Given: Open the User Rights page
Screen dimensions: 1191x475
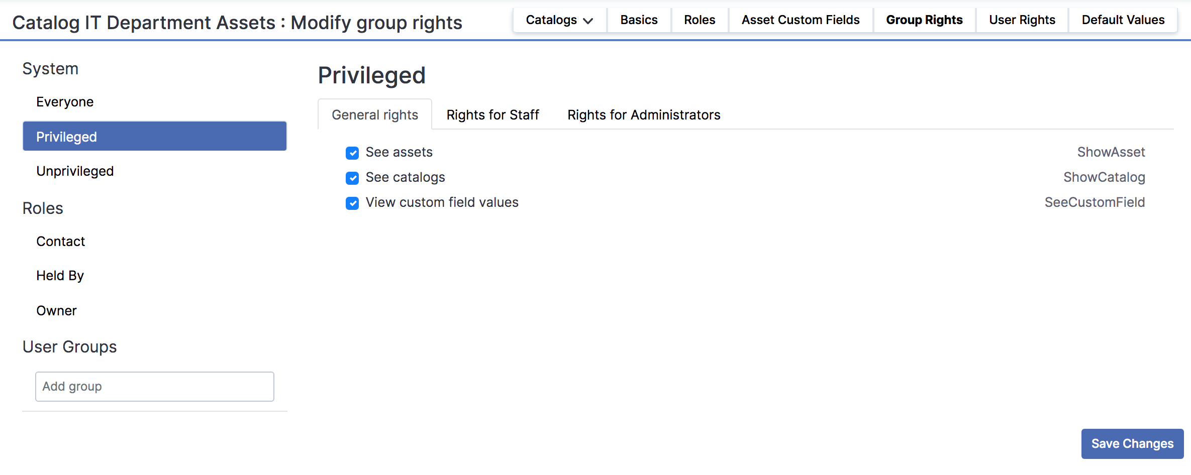Looking at the screenshot, I should pyautogui.click(x=1022, y=20).
